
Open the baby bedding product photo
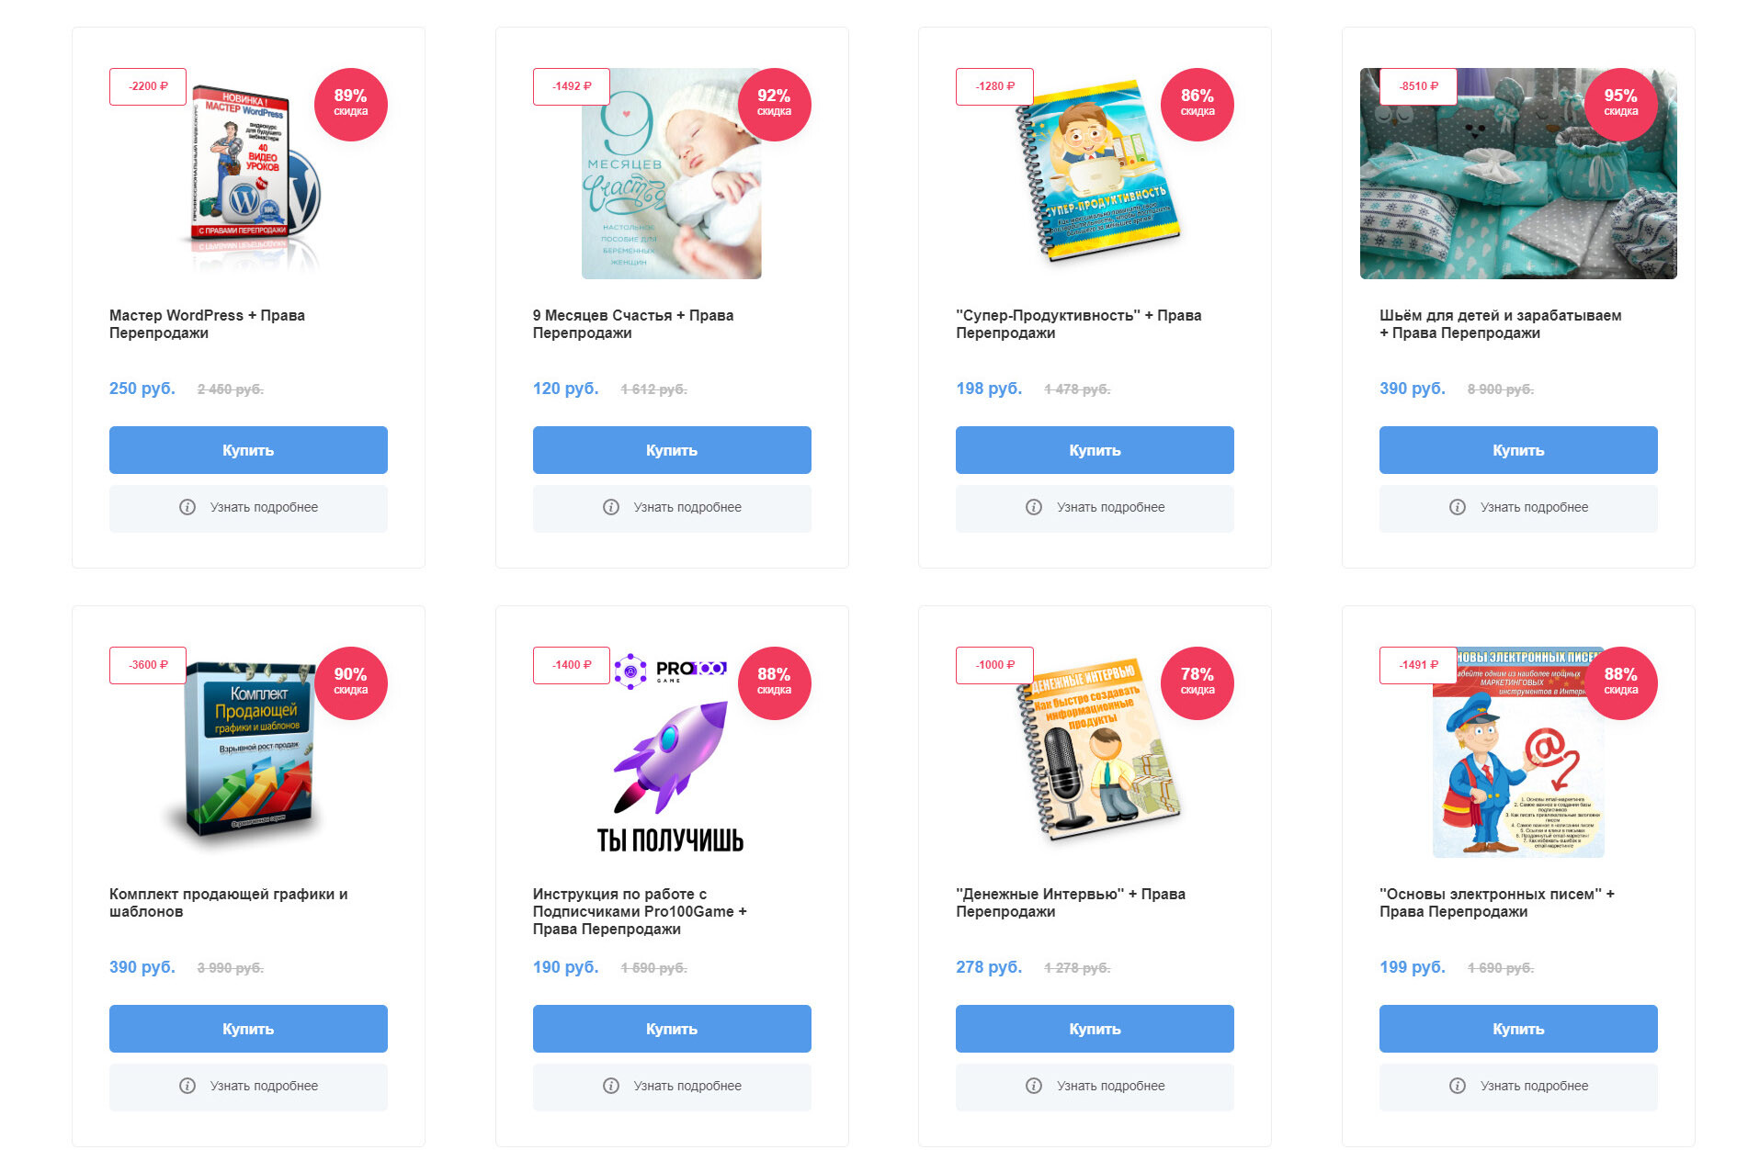(x=1518, y=174)
